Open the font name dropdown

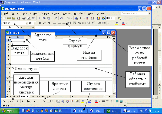coord(27,23)
